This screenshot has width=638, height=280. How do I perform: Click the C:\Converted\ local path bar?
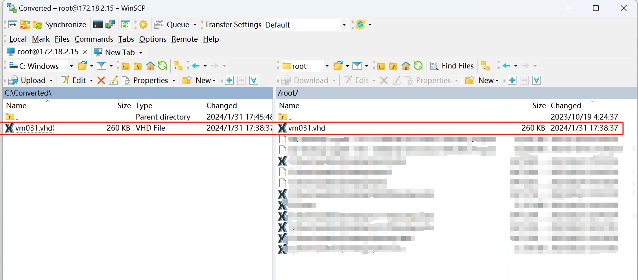pos(138,93)
